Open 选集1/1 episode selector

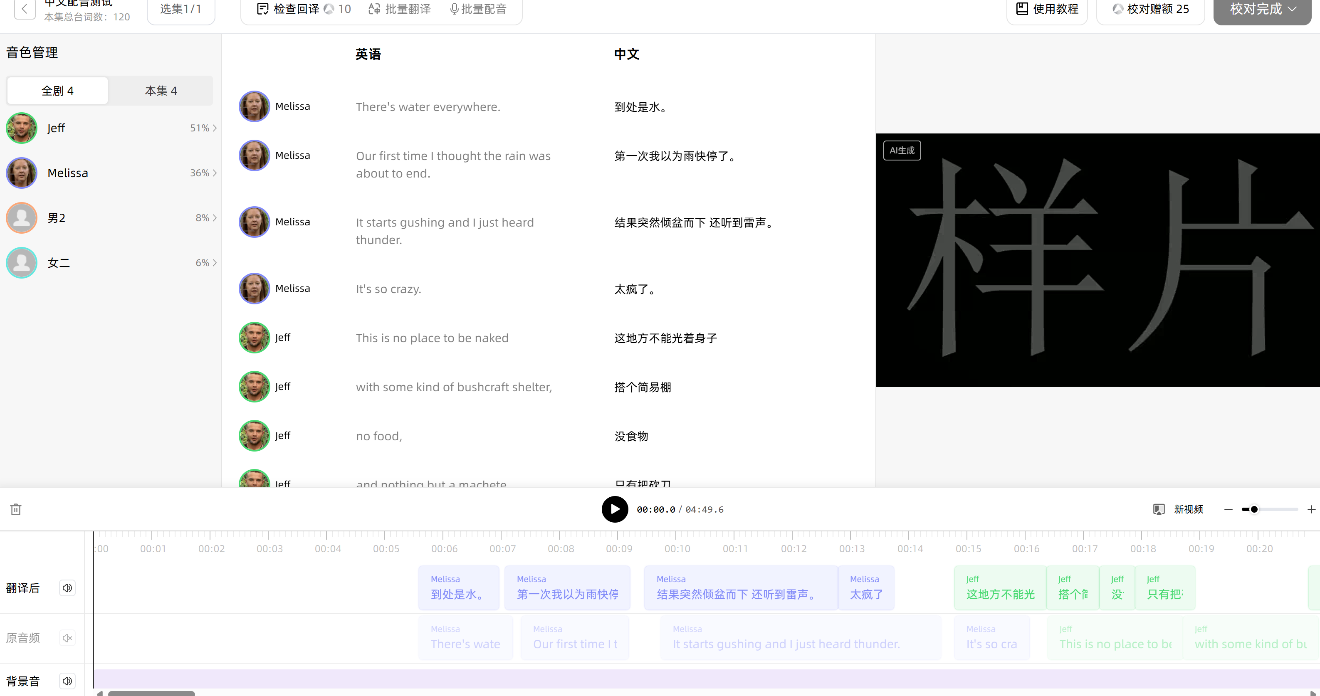click(180, 9)
